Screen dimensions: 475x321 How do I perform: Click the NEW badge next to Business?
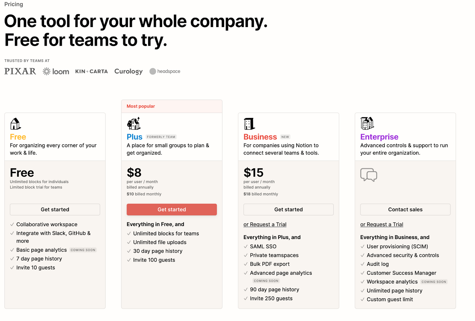coord(285,137)
